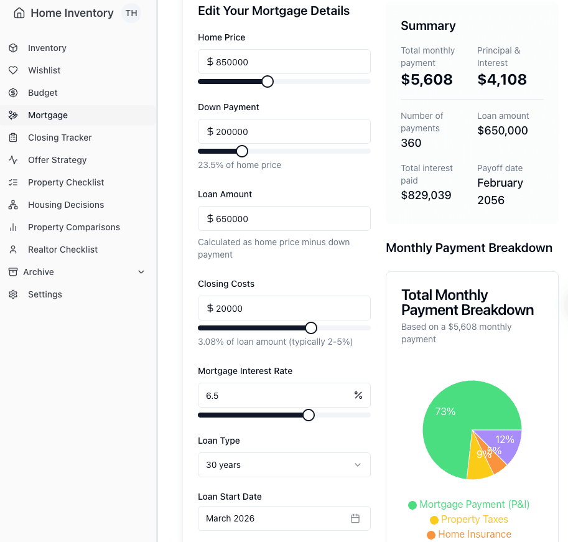Click the Property Comparisons bar chart icon
The image size is (568, 542).
[x=13, y=227]
